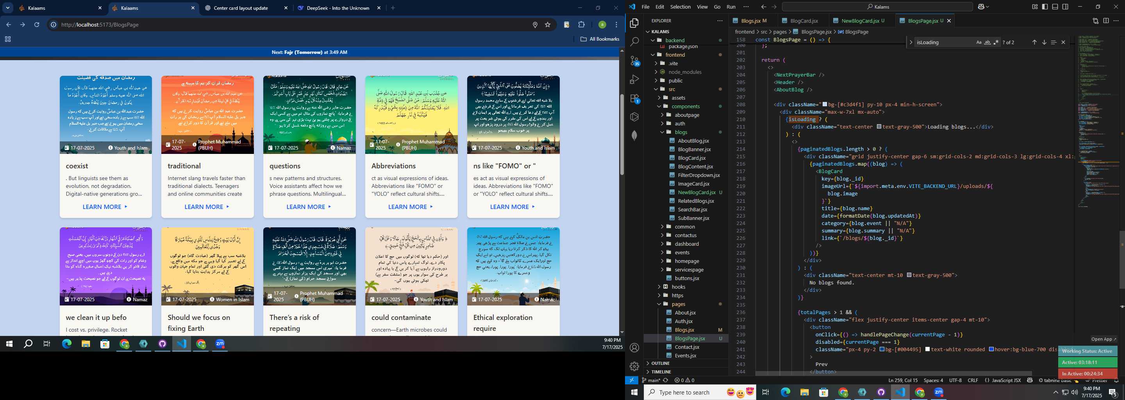Viewport: 1125px width, 400px height.
Task: Reload the localhost page in the browser
Action: coord(37,25)
